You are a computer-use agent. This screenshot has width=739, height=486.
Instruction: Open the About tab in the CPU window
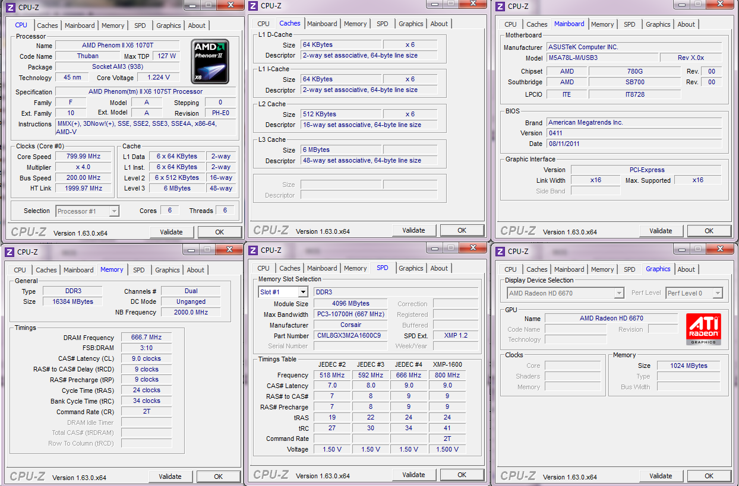(x=197, y=26)
